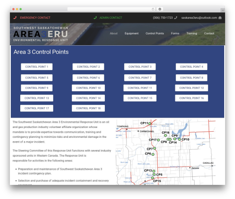Click the CP5 marker on the map
The width and height of the screenshot is (235, 199).
(x=154, y=175)
